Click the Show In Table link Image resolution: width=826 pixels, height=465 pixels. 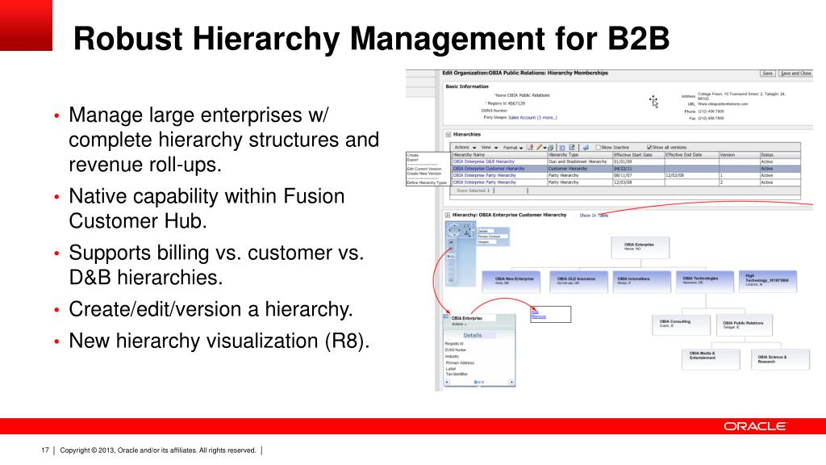[594, 215]
